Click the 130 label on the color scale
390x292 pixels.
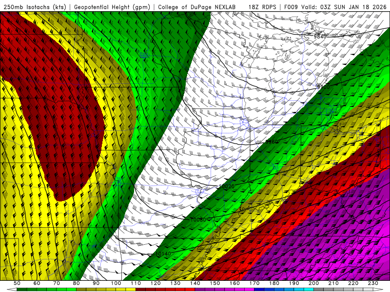[x=175, y=283]
